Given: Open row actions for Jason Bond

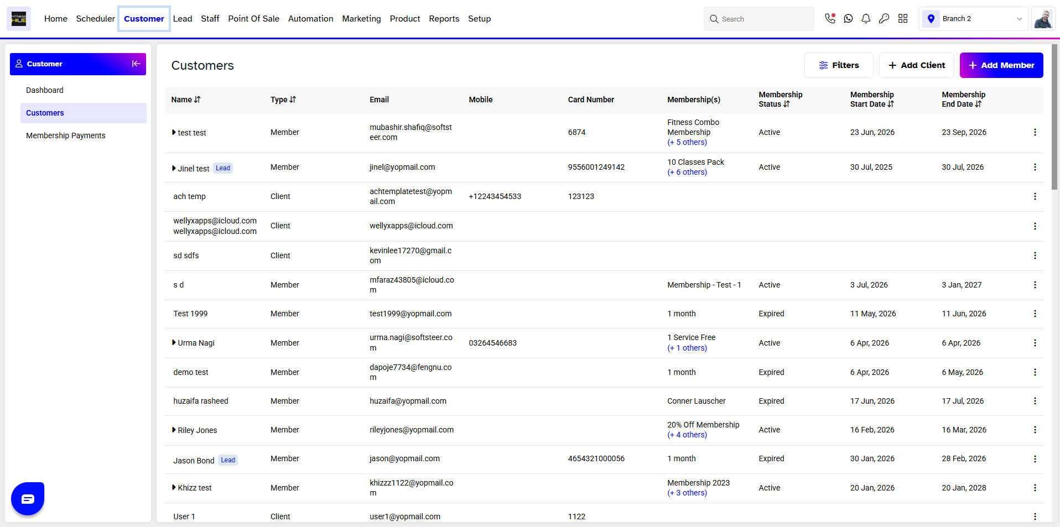Looking at the screenshot, I should tap(1035, 459).
